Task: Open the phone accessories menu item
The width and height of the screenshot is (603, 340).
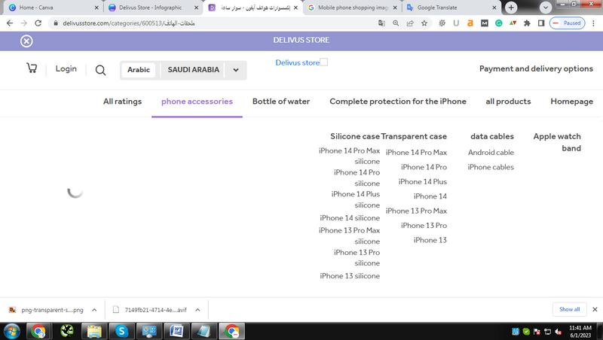Action: click(x=197, y=102)
